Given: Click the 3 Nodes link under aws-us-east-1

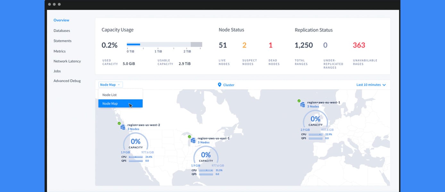Looking at the screenshot, I should coord(204,142).
